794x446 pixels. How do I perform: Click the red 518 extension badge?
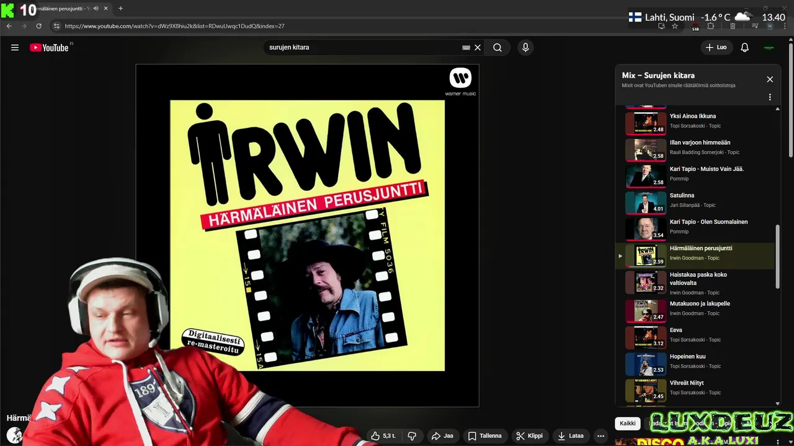[x=695, y=27]
